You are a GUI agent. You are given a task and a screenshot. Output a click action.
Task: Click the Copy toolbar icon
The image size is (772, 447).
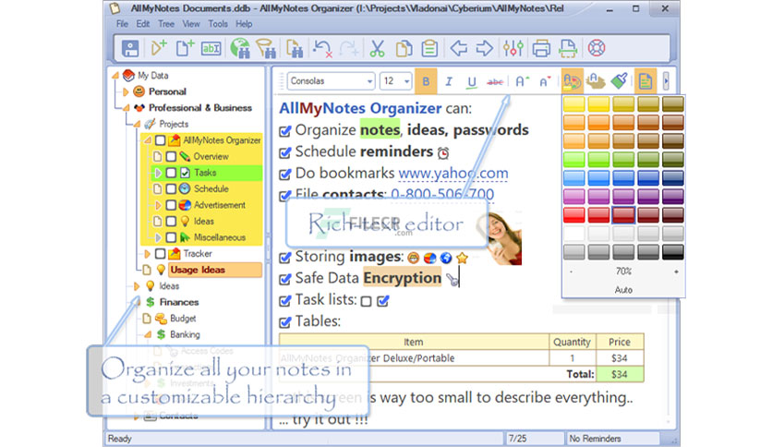[404, 48]
